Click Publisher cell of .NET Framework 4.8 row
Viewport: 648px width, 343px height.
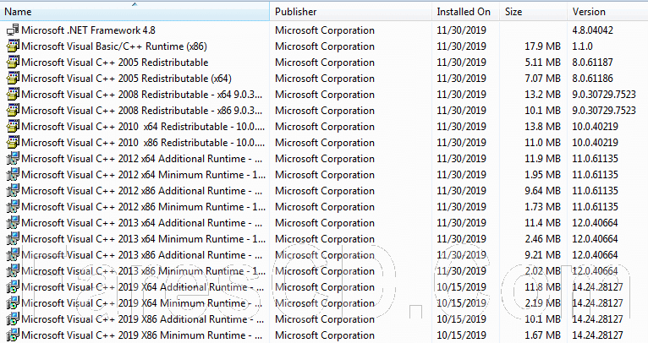[x=325, y=30]
